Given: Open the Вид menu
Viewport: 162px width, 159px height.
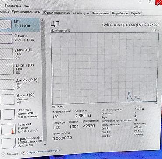Looking at the screenshot, I should point(27,6).
